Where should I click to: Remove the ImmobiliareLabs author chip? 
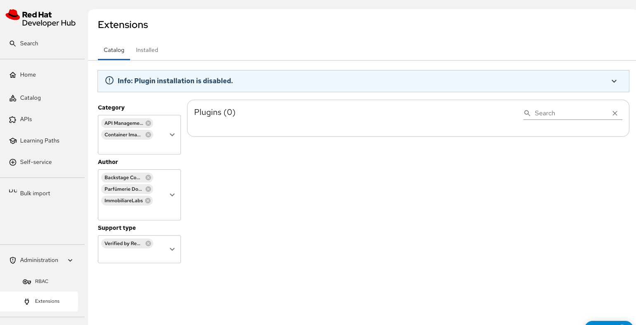coord(148,201)
